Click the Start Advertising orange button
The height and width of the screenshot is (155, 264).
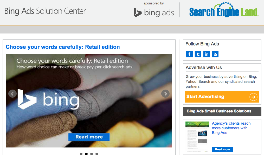(222, 97)
